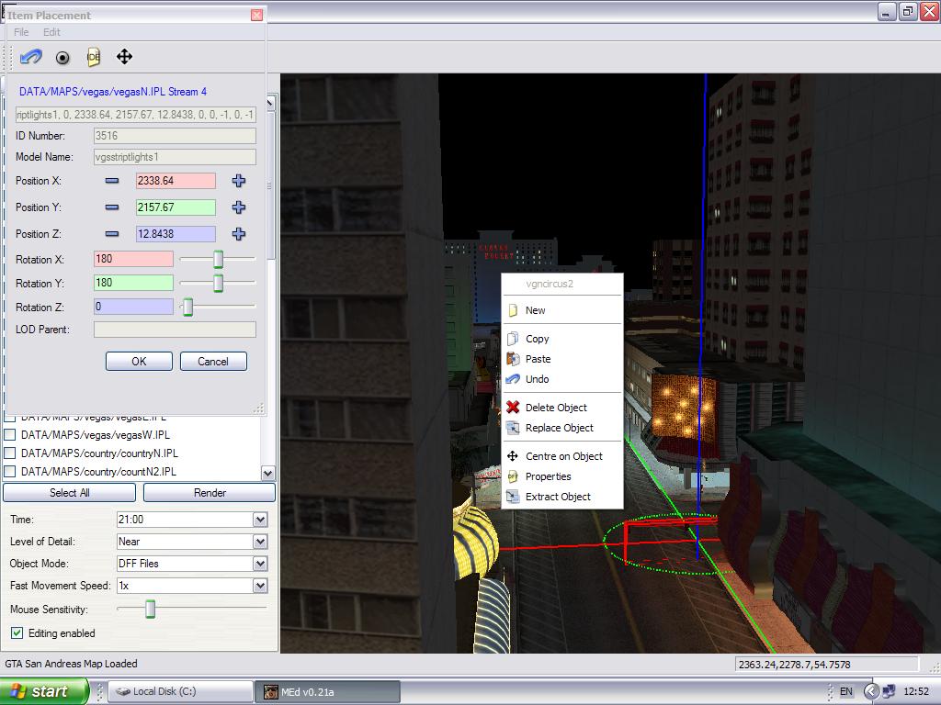
Task: Open the Edit menu in Item Placement
Action: tap(51, 32)
